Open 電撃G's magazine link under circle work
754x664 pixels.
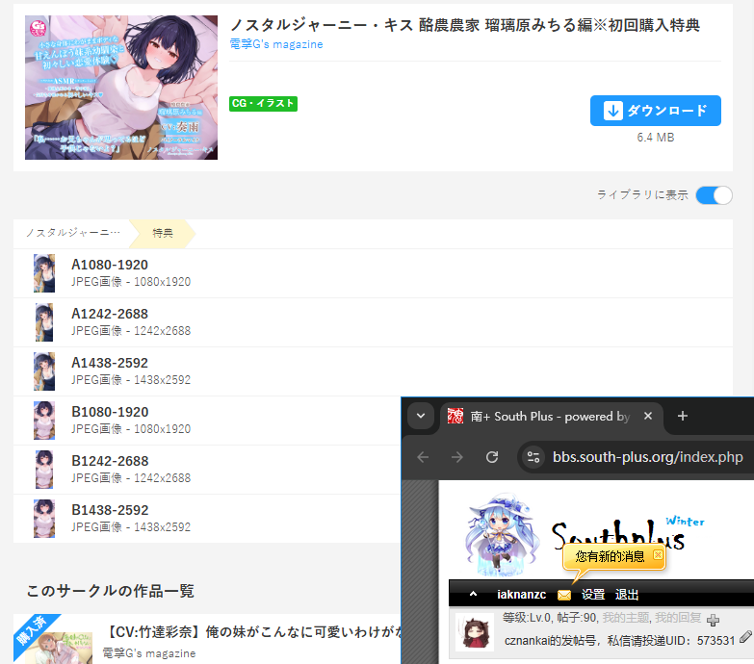pos(149,653)
